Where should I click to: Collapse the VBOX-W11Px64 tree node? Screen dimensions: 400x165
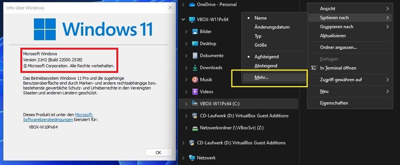pos(183,19)
